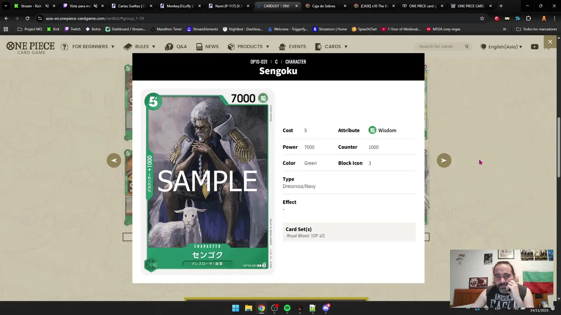
Task: Go to the previous card with left arrow
Action: (114, 160)
